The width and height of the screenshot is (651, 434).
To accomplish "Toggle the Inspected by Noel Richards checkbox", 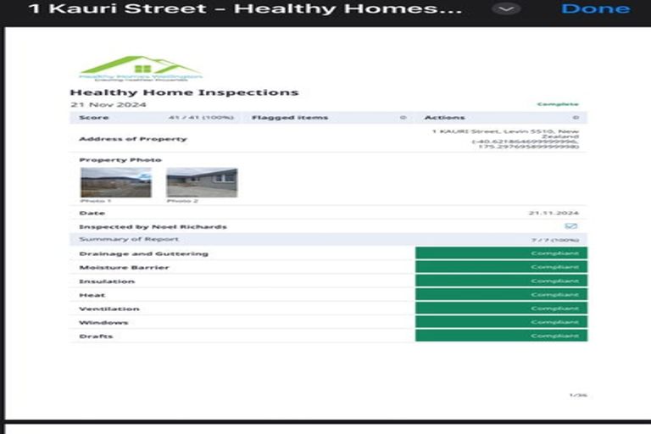I will pos(570,226).
